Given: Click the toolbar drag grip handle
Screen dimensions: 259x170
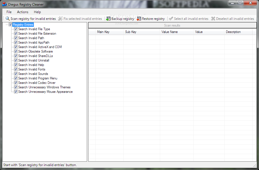Looking at the screenshot, I should tap(3, 19).
